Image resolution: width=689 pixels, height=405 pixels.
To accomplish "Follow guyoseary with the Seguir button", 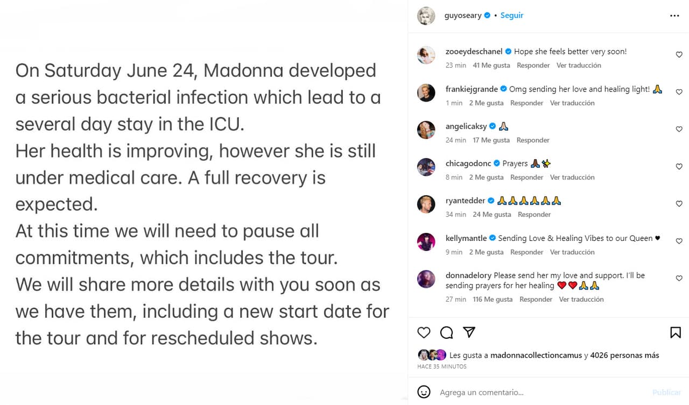I will pyautogui.click(x=511, y=15).
